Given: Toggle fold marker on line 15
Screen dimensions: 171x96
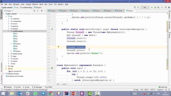Looking at the screenshot, I should pyautogui.click(x=56, y=29).
